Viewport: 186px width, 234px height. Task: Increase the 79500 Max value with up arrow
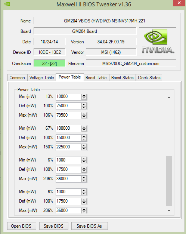pyautogui.click(x=84, y=114)
